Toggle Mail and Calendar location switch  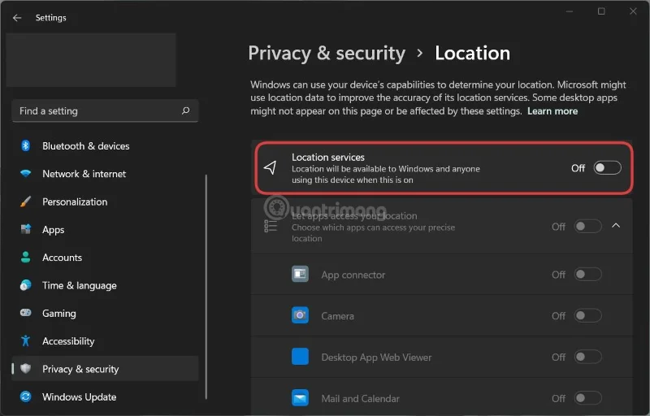[x=587, y=398]
